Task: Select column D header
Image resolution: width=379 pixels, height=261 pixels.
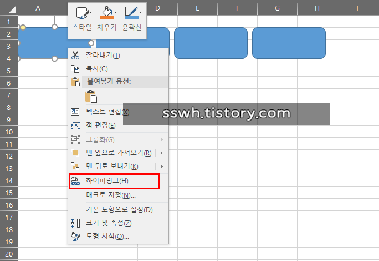Action: point(157,8)
